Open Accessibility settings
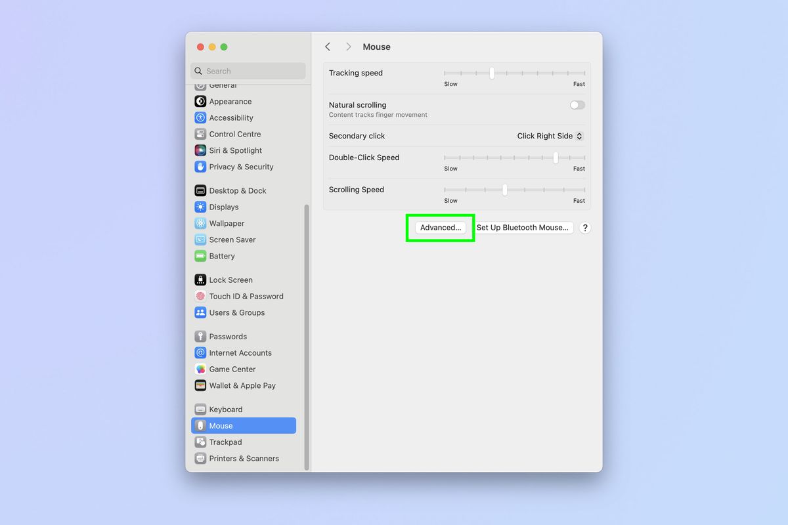This screenshot has height=525, width=788. pos(231,117)
